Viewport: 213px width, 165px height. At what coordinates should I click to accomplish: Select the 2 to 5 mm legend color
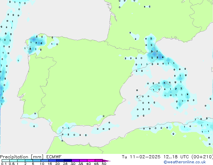click(29, 161)
